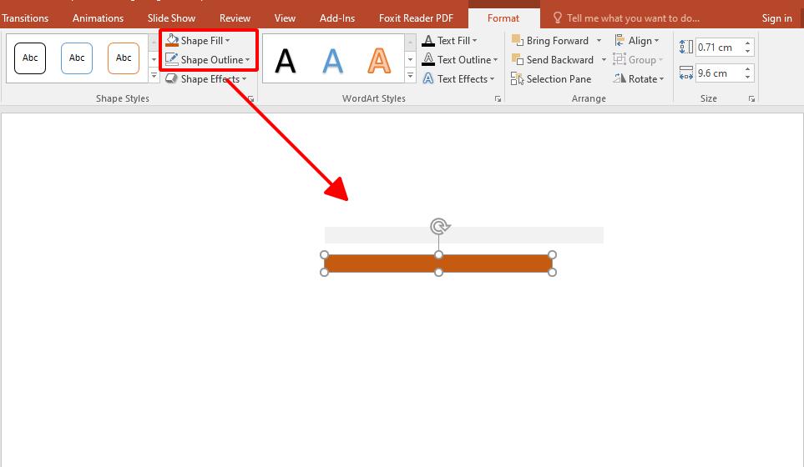Click the shape height icon

click(686, 47)
